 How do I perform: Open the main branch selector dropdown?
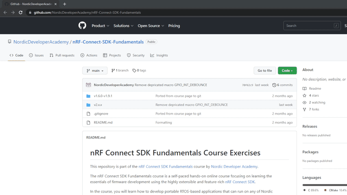point(95,71)
